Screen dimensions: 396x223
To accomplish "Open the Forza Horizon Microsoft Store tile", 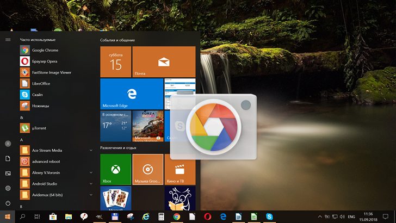I will (148, 126).
